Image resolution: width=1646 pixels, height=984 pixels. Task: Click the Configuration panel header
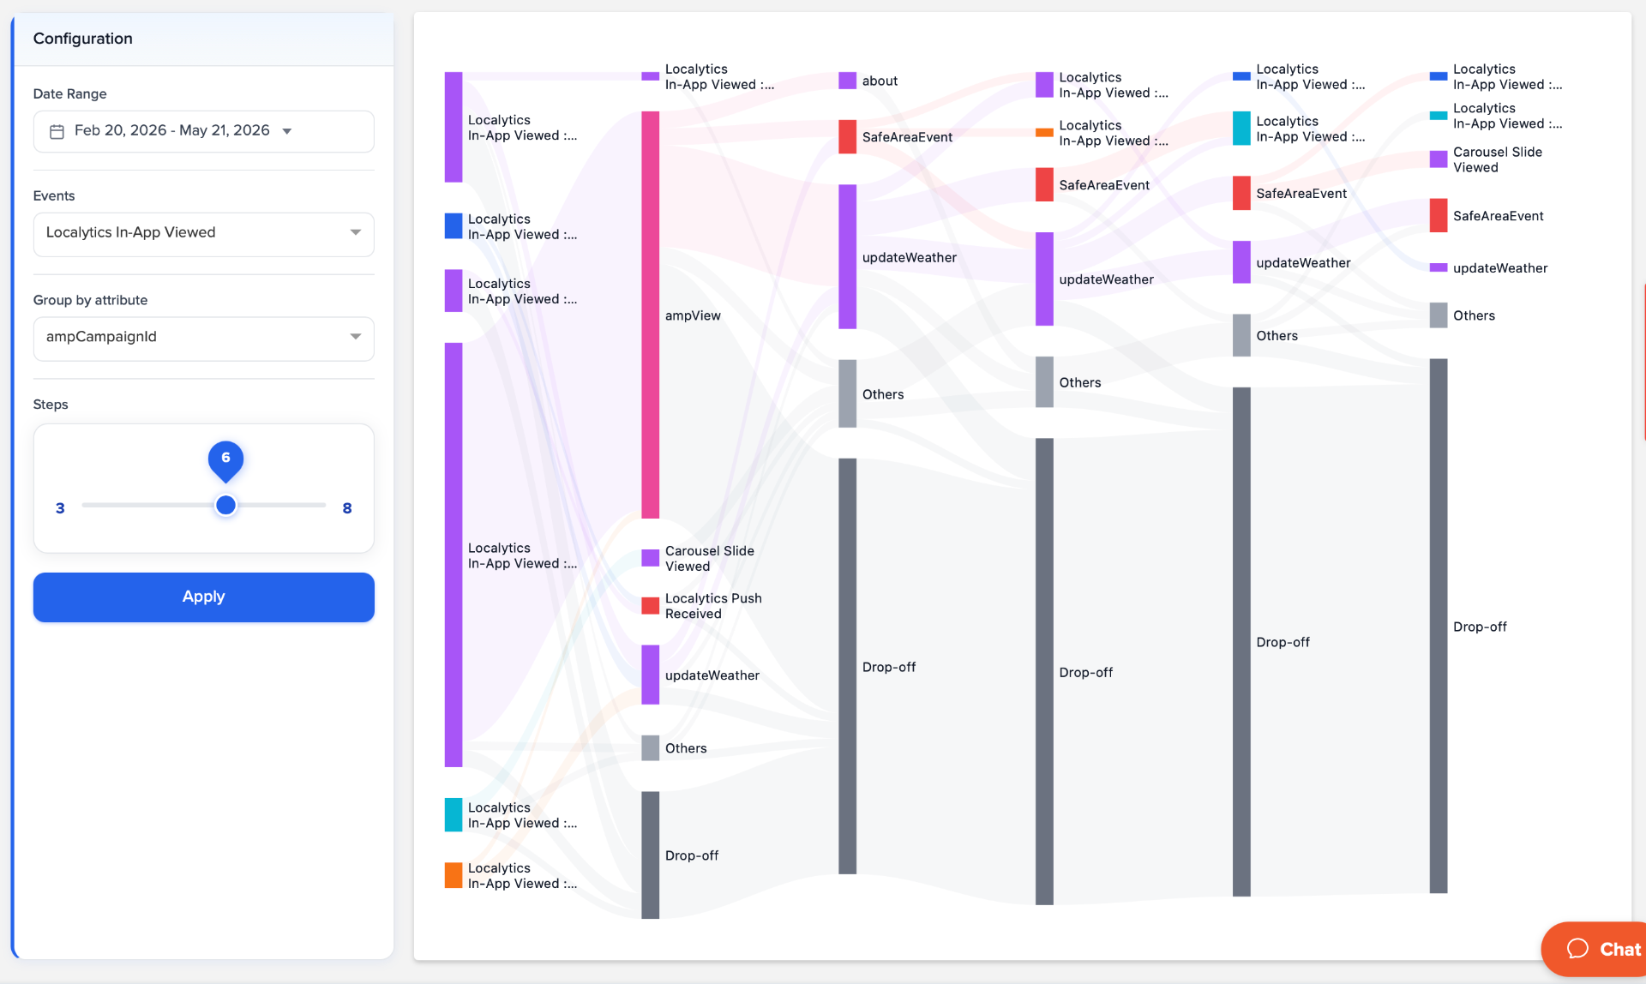[204, 39]
